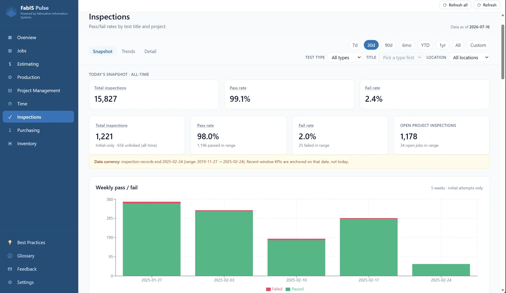
Task: Click the Time clock icon
Action: point(10,104)
